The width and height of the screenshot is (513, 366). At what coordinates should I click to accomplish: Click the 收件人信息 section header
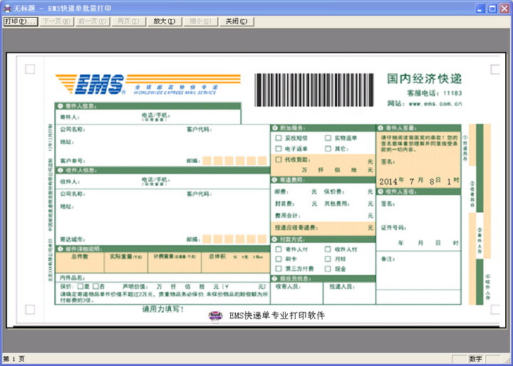click(x=162, y=170)
